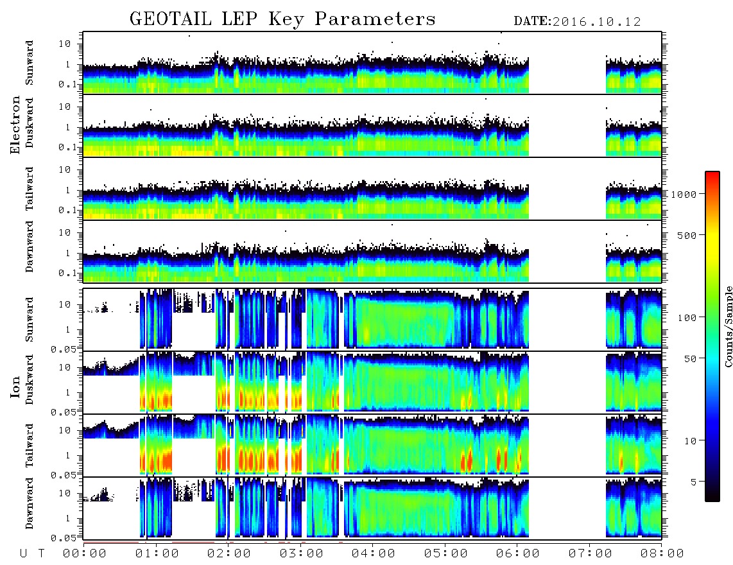This screenshot has width=733, height=565.
Task: Click the "01:00" time tick label
Action: (x=157, y=554)
